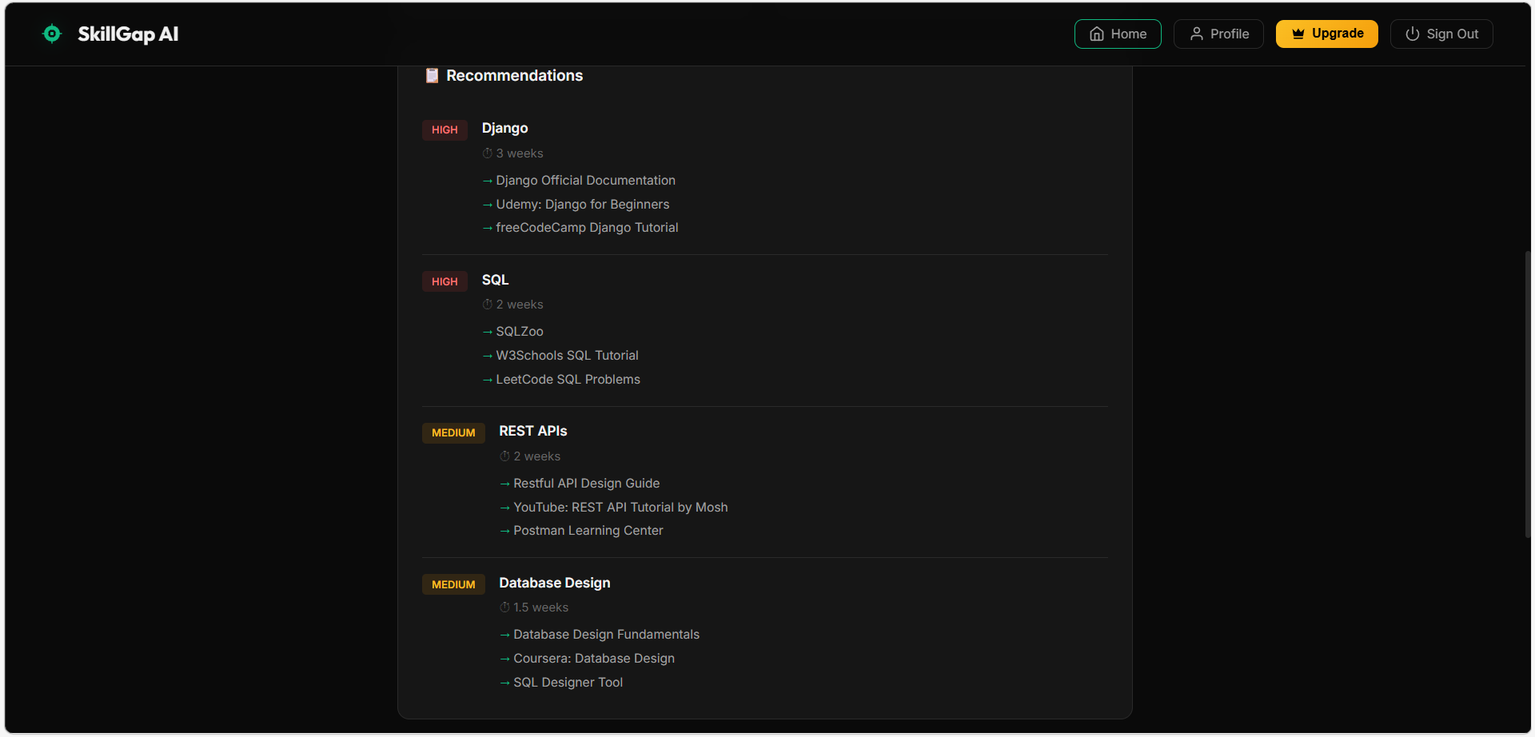Click the person icon beside Profile

coord(1197,34)
